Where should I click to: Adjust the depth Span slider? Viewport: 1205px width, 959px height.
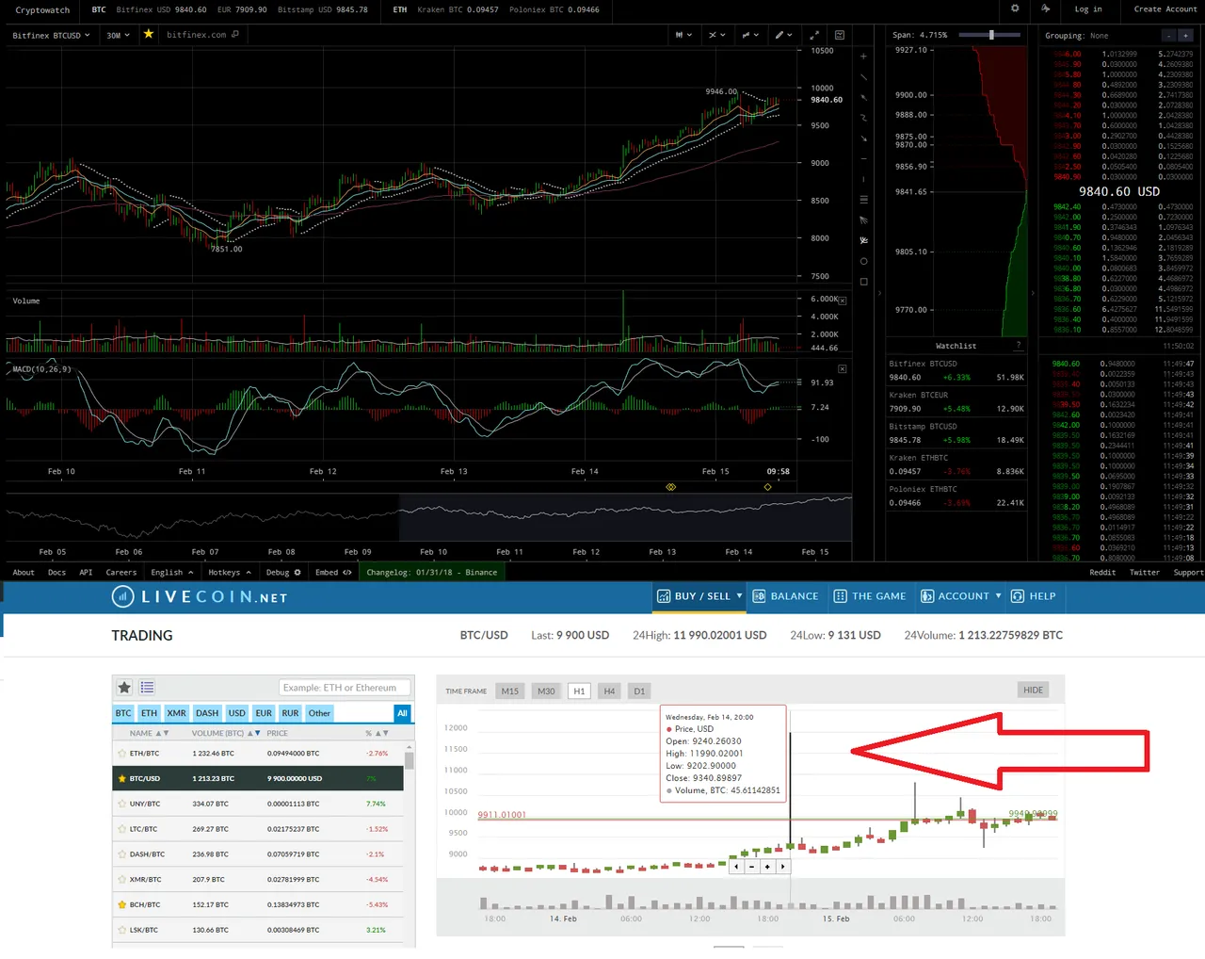pos(991,35)
